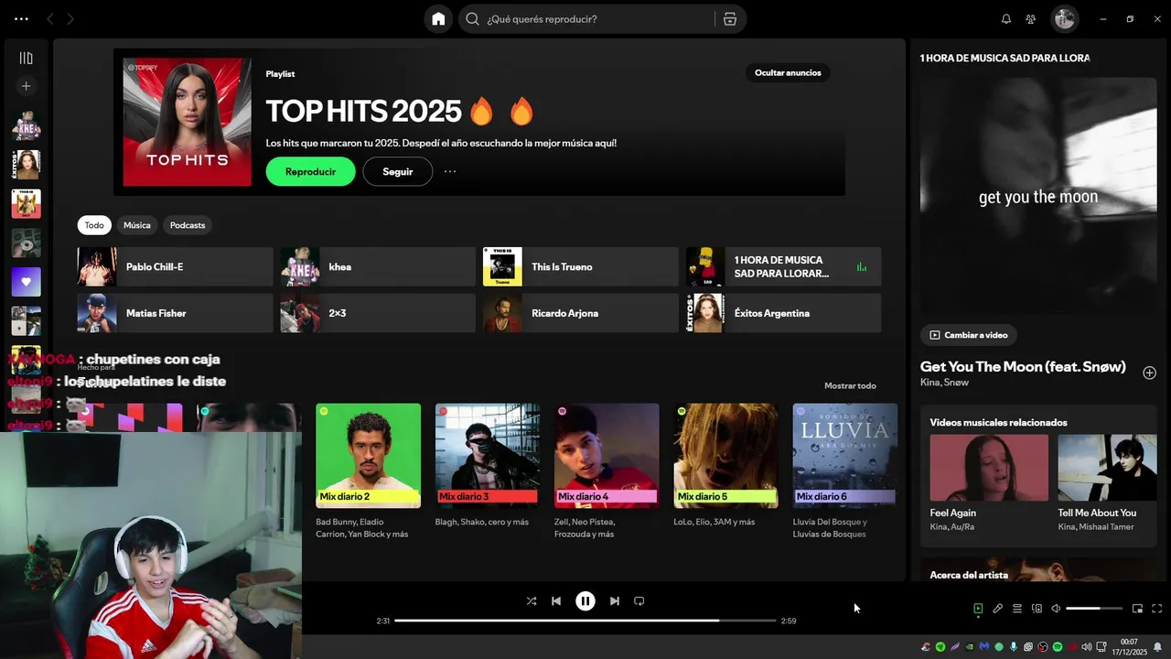Open the miniplayer icon
The image size is (1171, 659).
pyautogui.click(x=1137, y=609)
